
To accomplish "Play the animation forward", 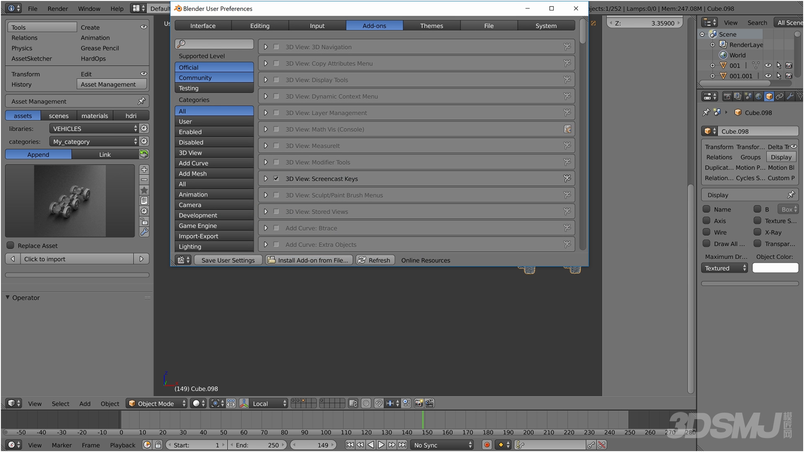I will pos(381,445).
